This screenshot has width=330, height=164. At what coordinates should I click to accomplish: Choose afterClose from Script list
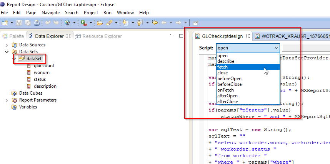[x=248, y=102]
